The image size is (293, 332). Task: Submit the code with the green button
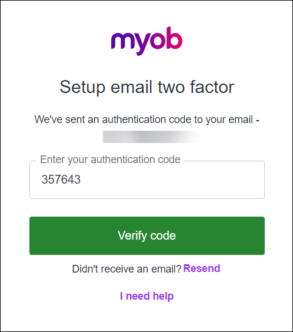pyautogui.click(x=147, y=235)
